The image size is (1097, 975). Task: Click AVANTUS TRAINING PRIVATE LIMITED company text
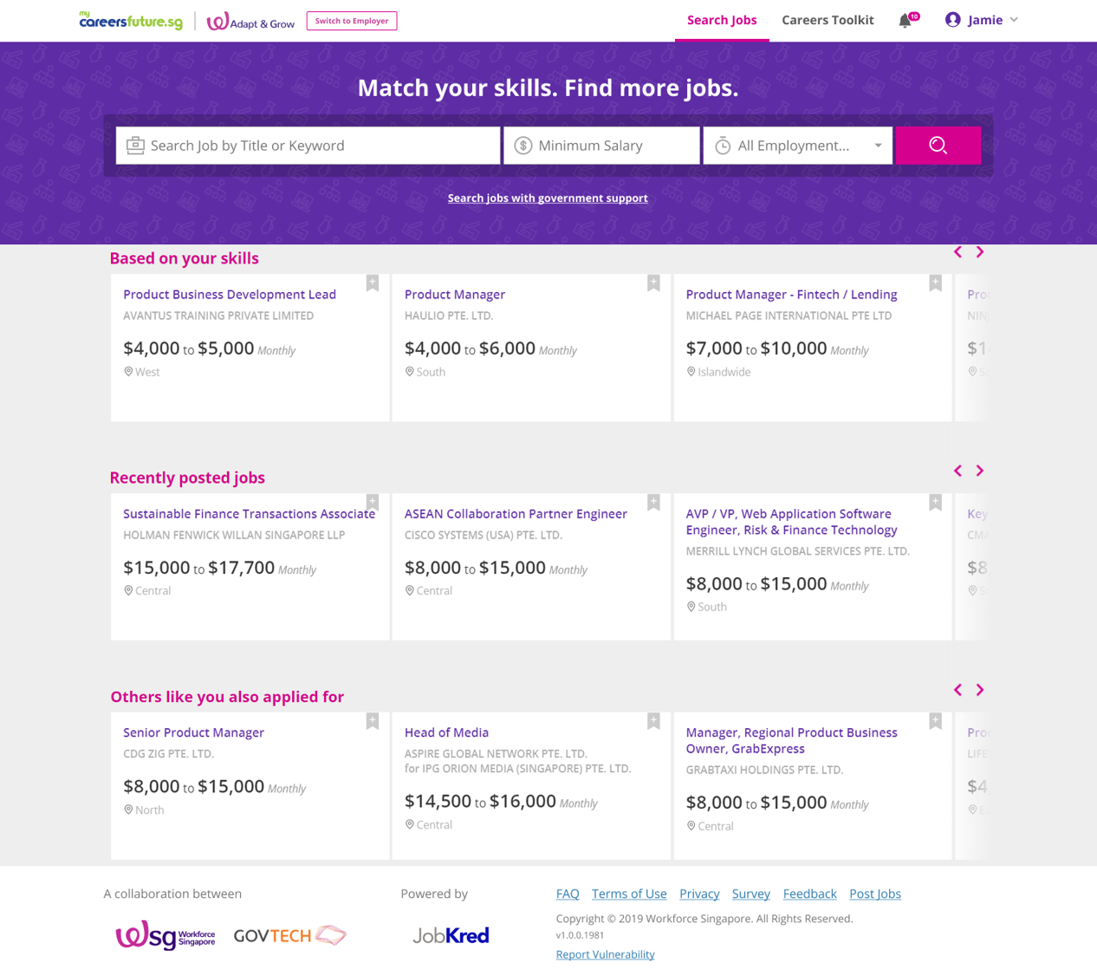tap(218, 315)
